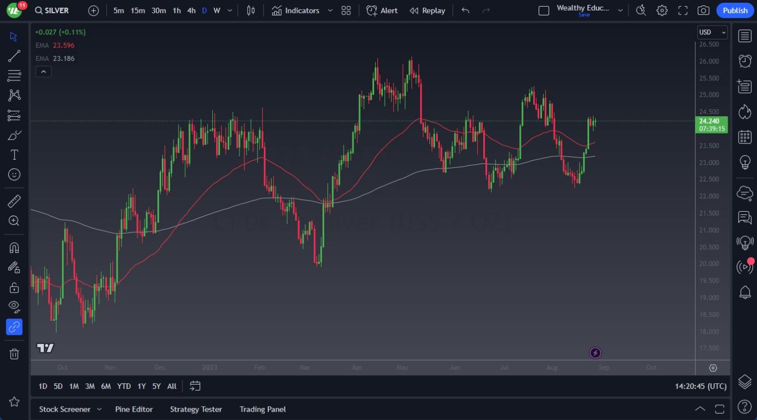Viewport: 757px width, 420px height.
Task: Open the alerts alarm clock panel
Action: 745,61
